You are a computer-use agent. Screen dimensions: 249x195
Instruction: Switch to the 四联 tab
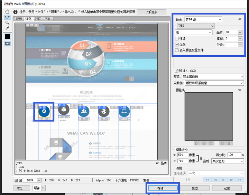tap(47, 19)
